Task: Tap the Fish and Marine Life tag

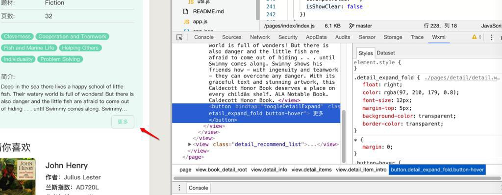Action: [29, 48]
